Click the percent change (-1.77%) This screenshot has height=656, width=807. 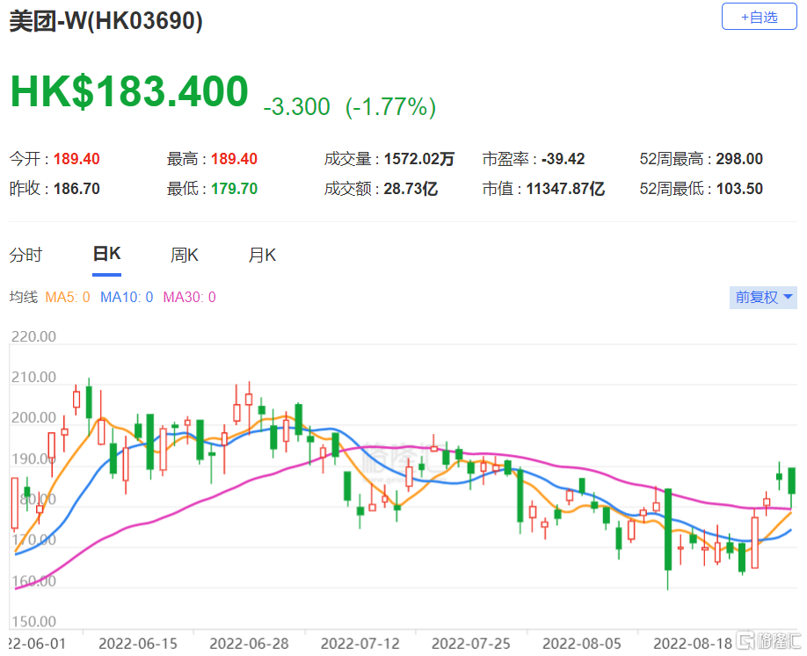tap(390, 107)
